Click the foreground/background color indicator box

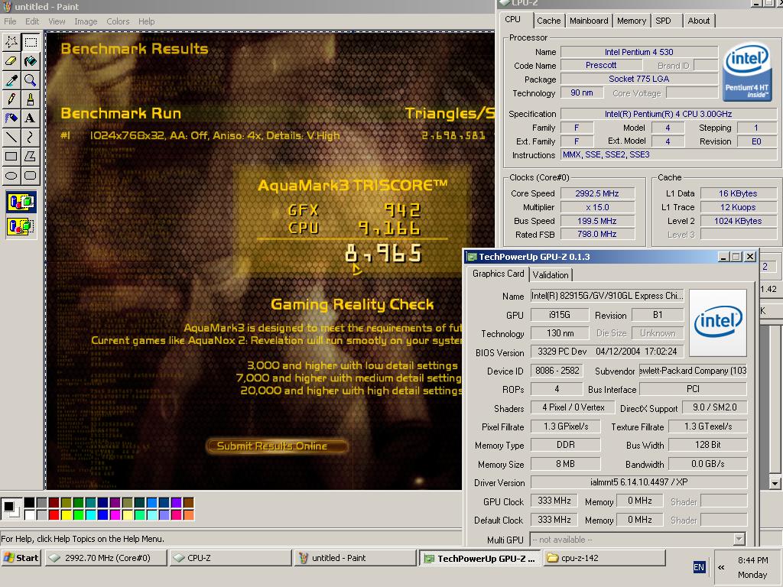click(x=11, y=509)
